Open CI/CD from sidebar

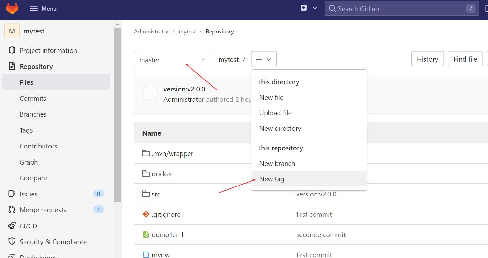point(28,226)
